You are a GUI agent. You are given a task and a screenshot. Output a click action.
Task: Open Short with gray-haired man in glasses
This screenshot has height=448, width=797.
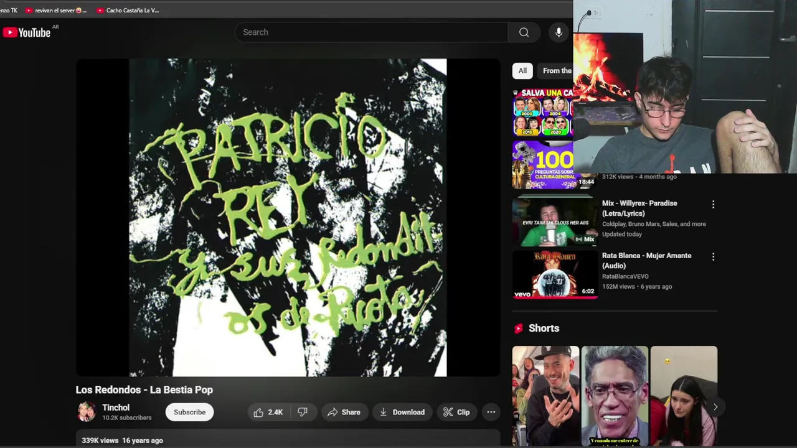tap(615, 396)
